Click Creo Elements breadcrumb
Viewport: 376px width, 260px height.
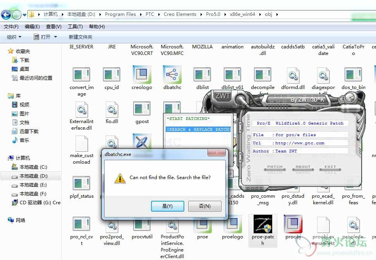(180, 14)
